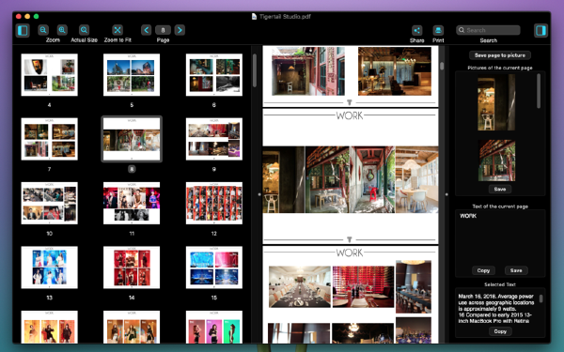The image size is (564, 352).
Task: Click right split divider handle dot
Action: [446, 194]
